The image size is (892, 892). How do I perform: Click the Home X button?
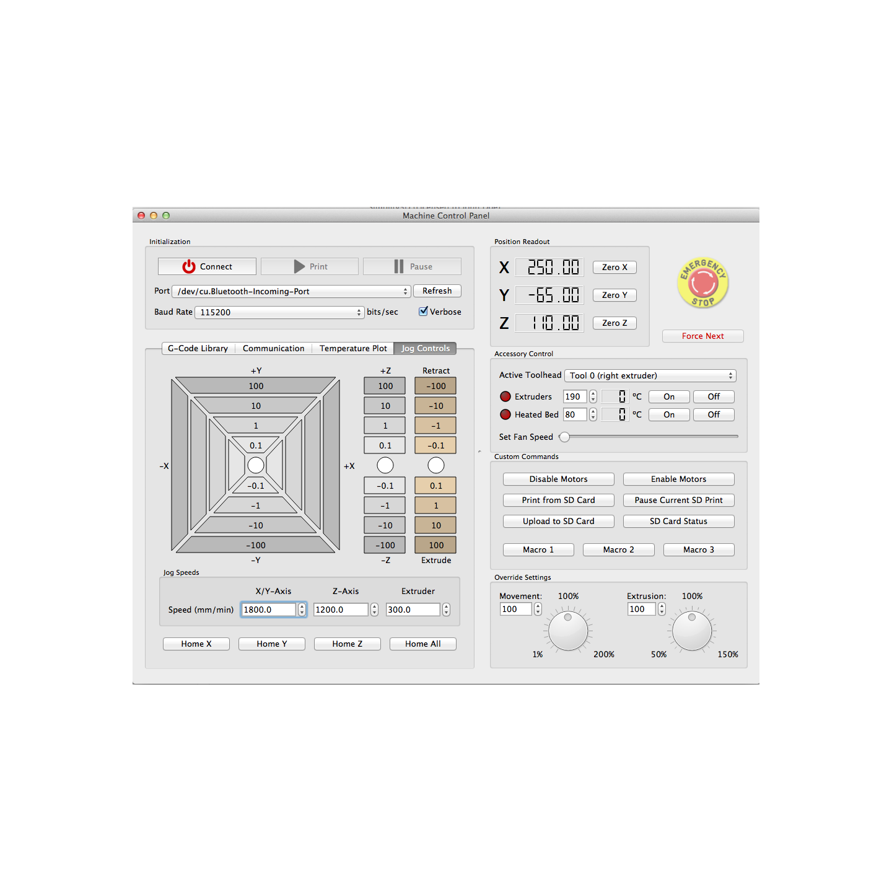point(196,644)
